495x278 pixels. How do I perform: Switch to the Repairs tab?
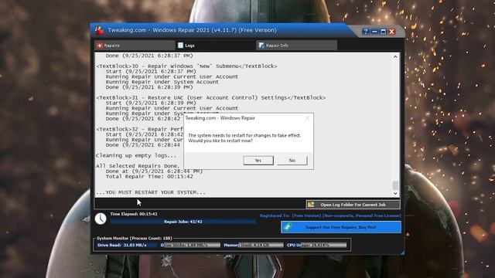[135, 46]
